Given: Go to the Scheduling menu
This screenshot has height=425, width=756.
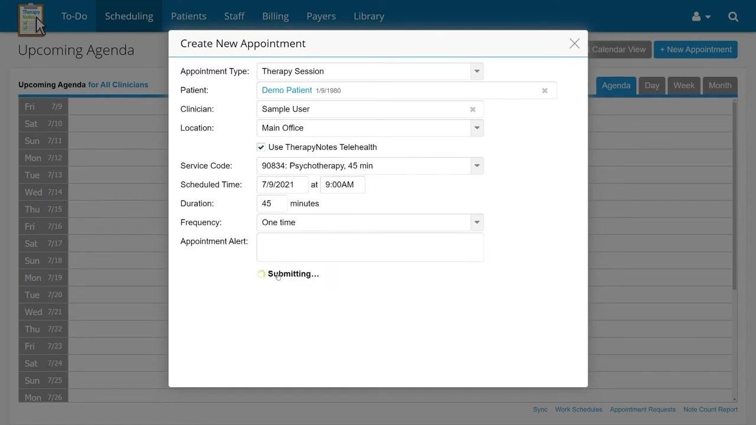Looking at the screenshot, I should click(x=129, y=16).
